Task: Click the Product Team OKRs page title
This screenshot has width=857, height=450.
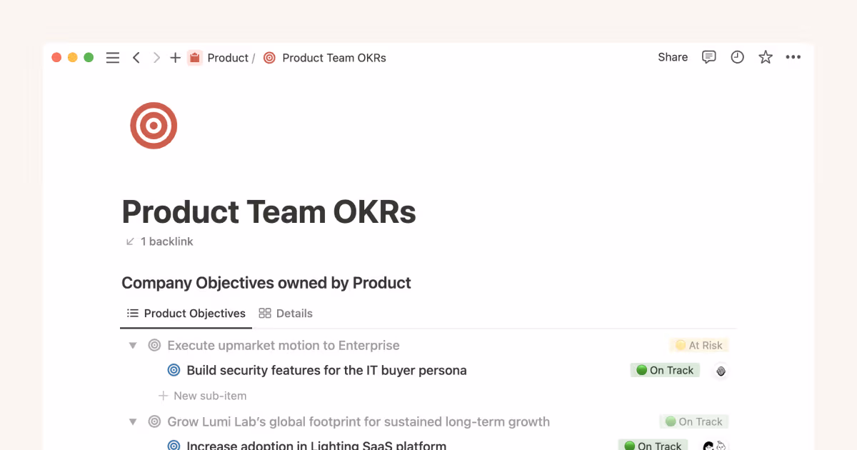Action: pyautogui.click(x=269, y=212)
